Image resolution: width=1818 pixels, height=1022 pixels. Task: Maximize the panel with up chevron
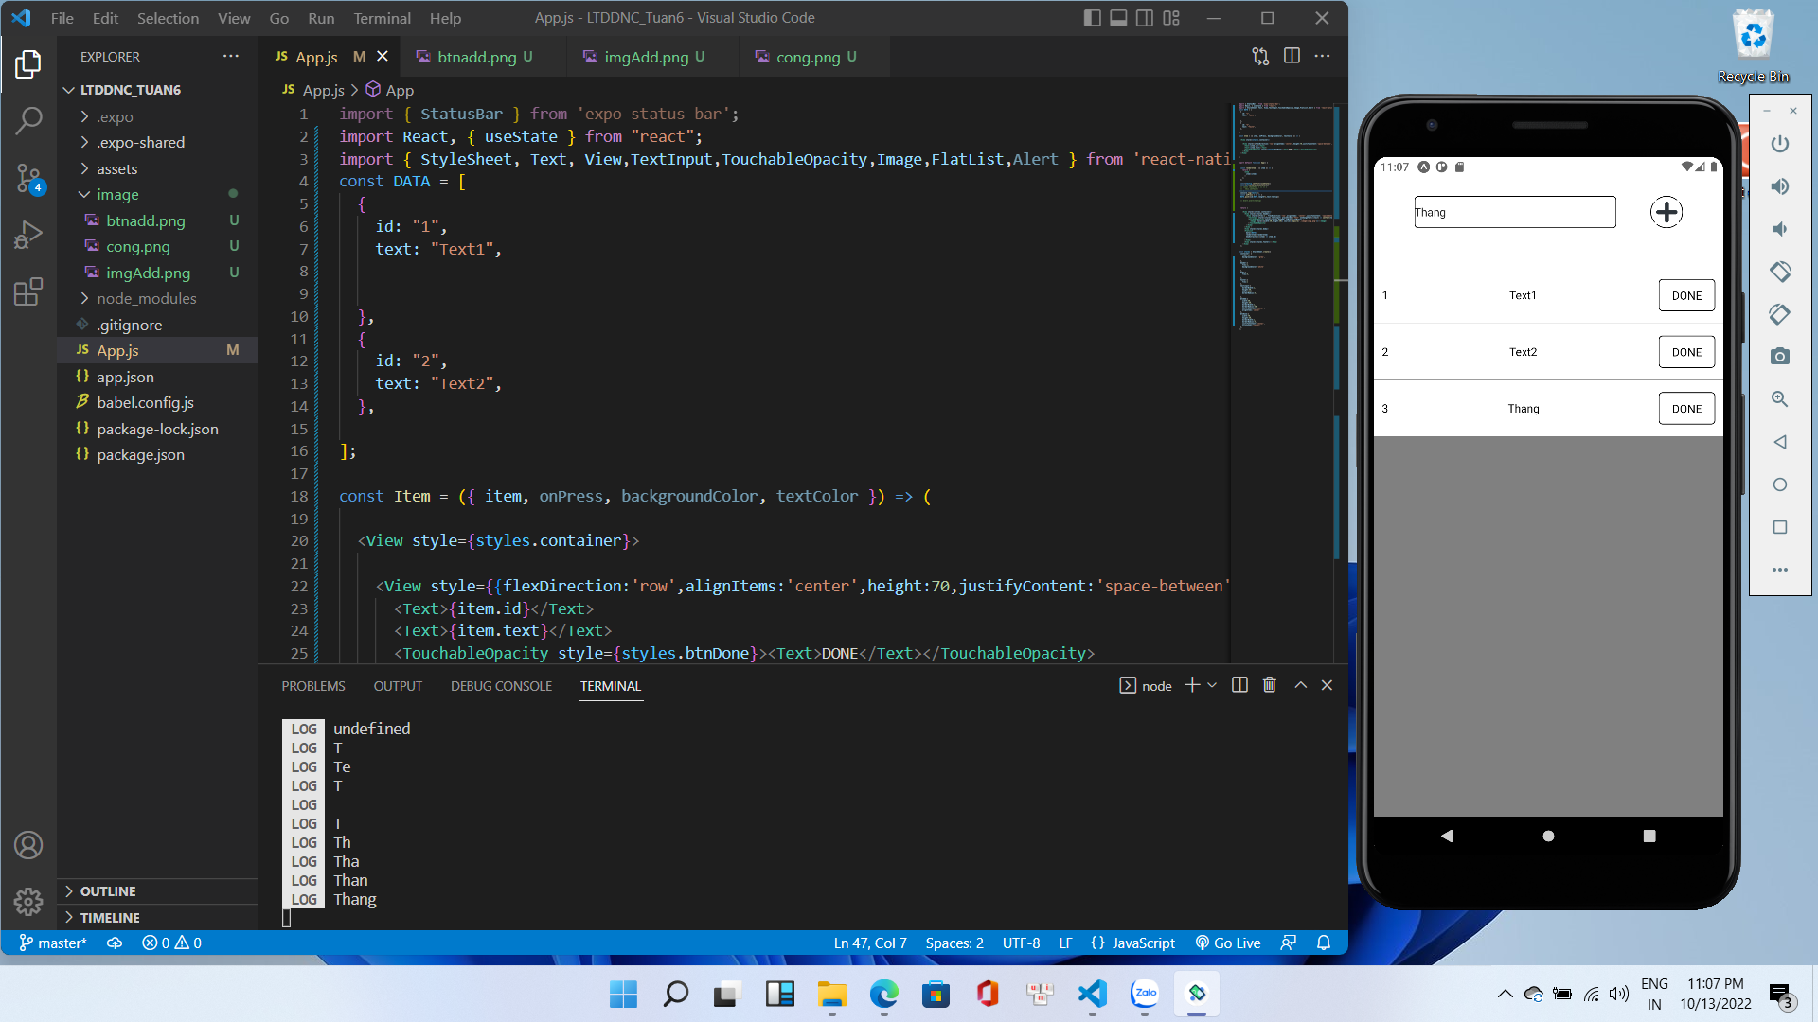(x=1301, y=685)
